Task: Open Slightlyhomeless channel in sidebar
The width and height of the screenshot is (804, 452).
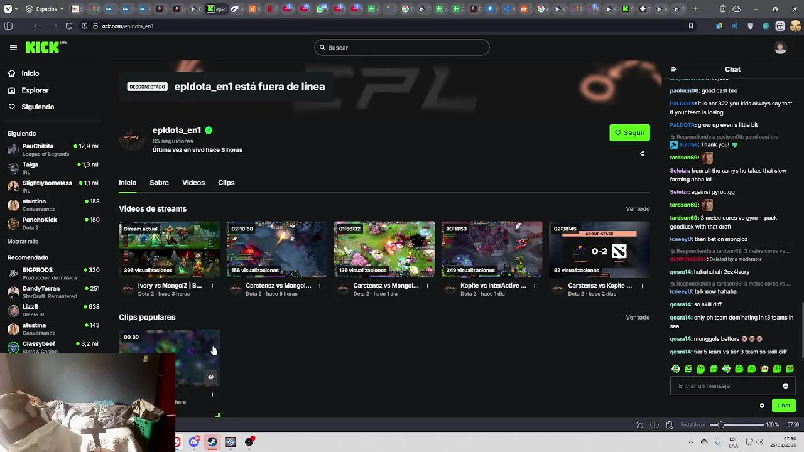Action: [55, 186]
